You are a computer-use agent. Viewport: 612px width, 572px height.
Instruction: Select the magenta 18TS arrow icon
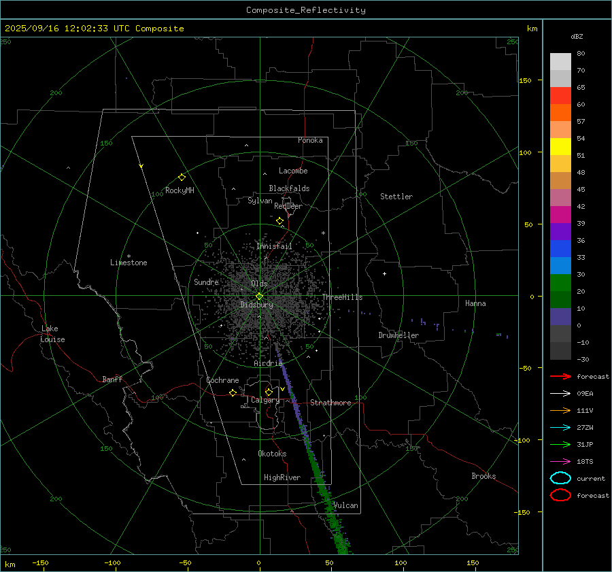click(560, 461)
